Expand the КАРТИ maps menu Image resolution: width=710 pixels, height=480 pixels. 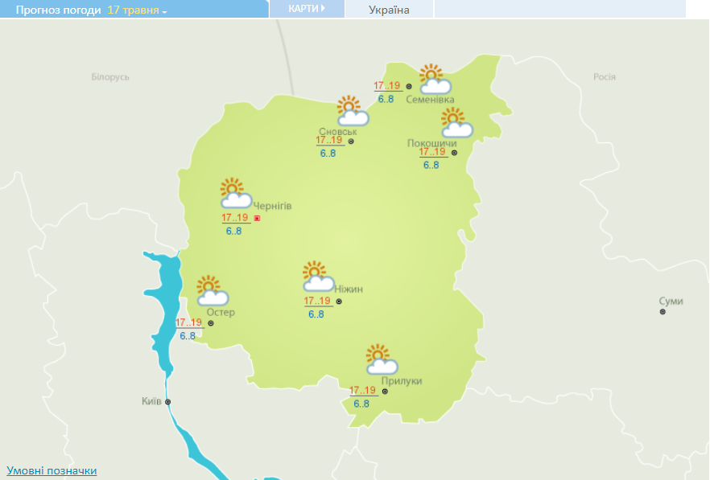click(307, 9)
